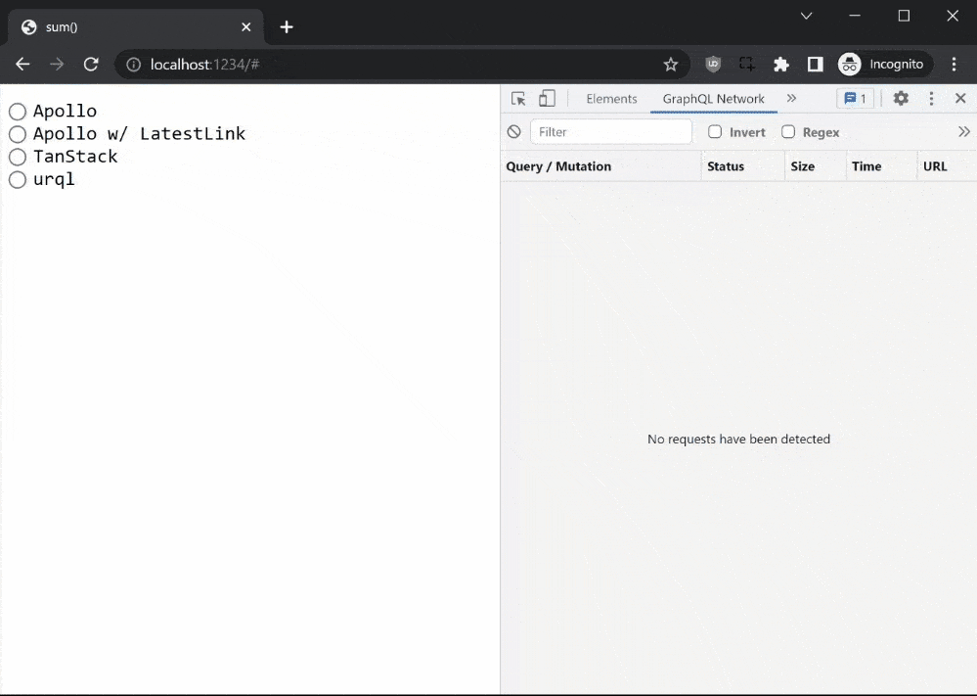977x696 pixels.
Task: Click 'No requests have been detected' message
Action: coord(738,440)
